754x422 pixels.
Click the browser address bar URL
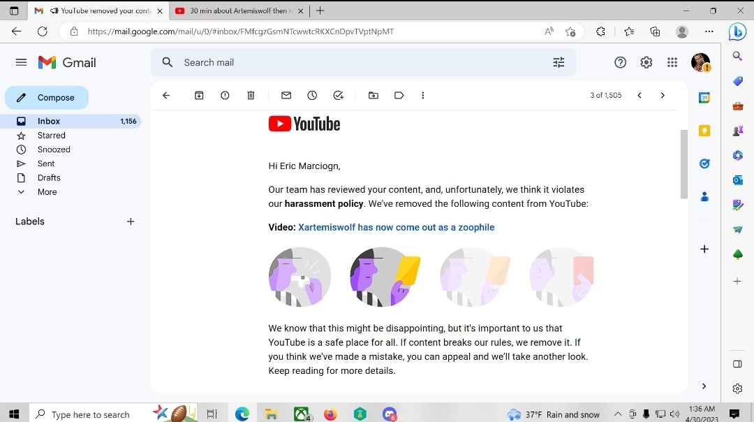pyautogui.click(x=240, y=31)
